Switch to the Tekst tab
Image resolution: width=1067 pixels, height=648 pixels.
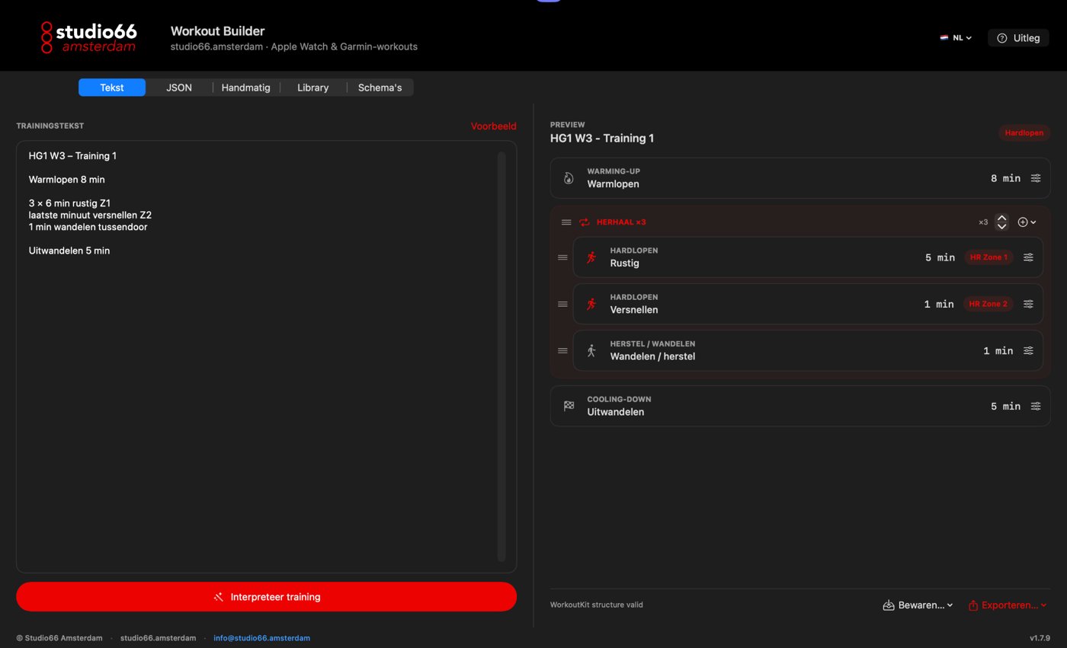pyautogui.click(x=112, y=88)
